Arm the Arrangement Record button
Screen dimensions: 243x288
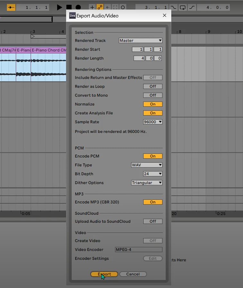coord(78,7)
